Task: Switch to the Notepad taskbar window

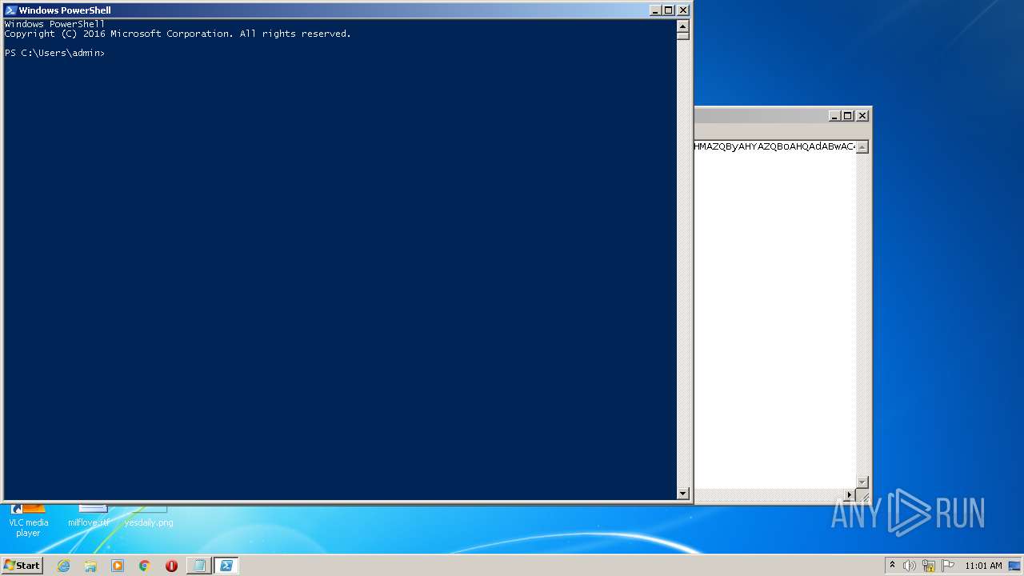Action: pos(199,566)
